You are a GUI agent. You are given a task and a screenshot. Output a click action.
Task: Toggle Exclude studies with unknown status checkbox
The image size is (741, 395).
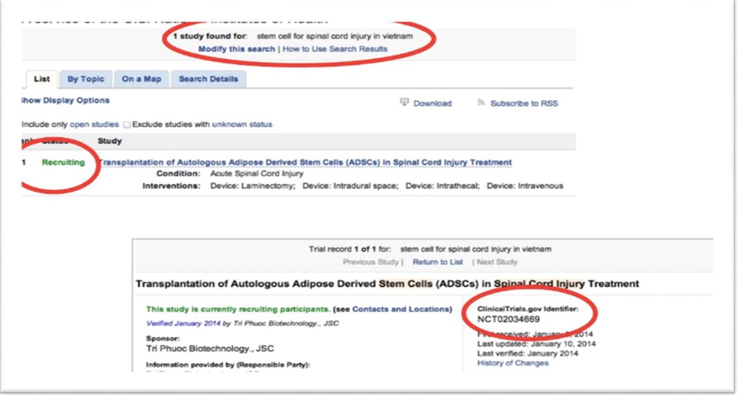click(127, 124)
